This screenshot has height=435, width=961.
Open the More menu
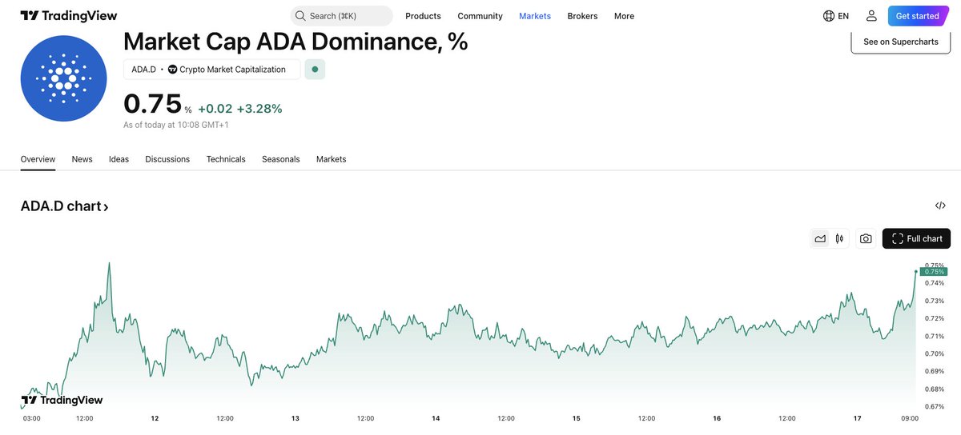[624, 16]
